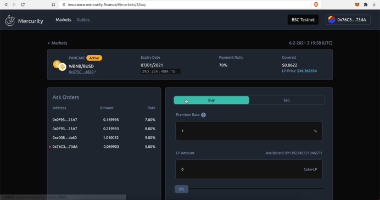
Task: Click the 8.00% rate cell
Action: coord(150,129)
